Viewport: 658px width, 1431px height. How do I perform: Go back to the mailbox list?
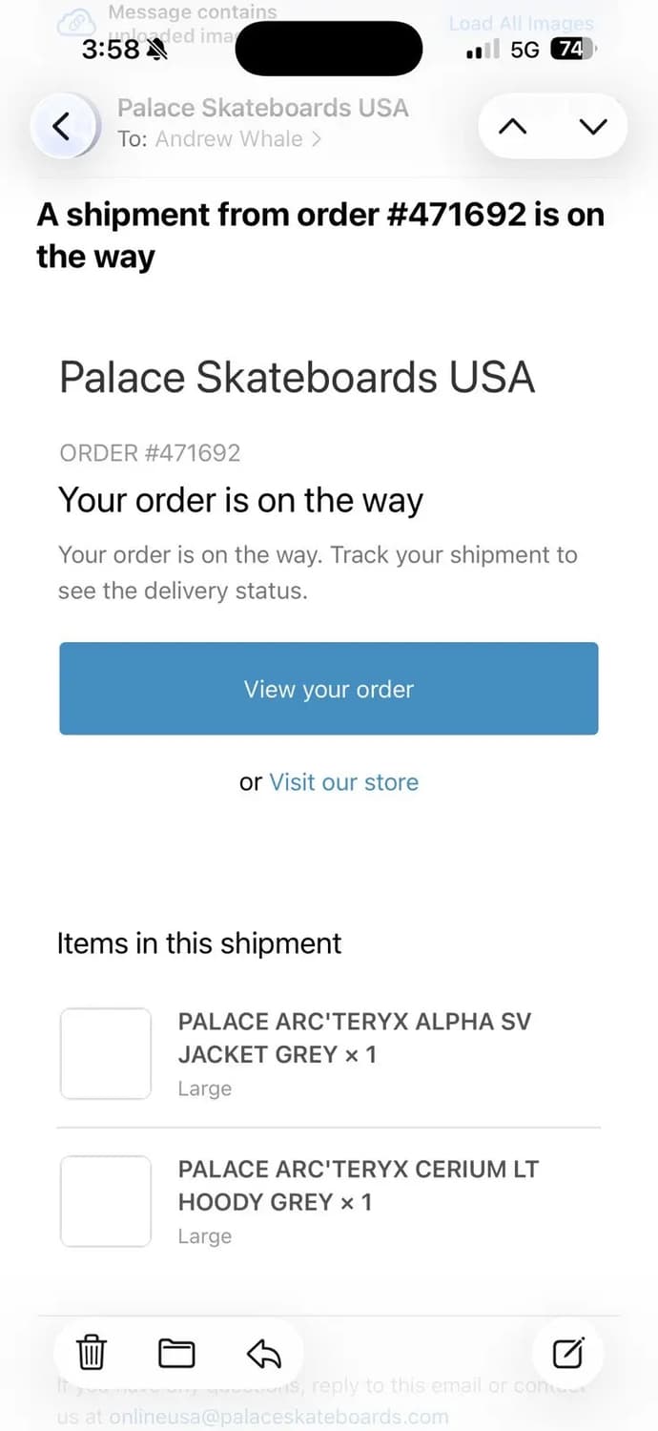click(x=62, y=126)
